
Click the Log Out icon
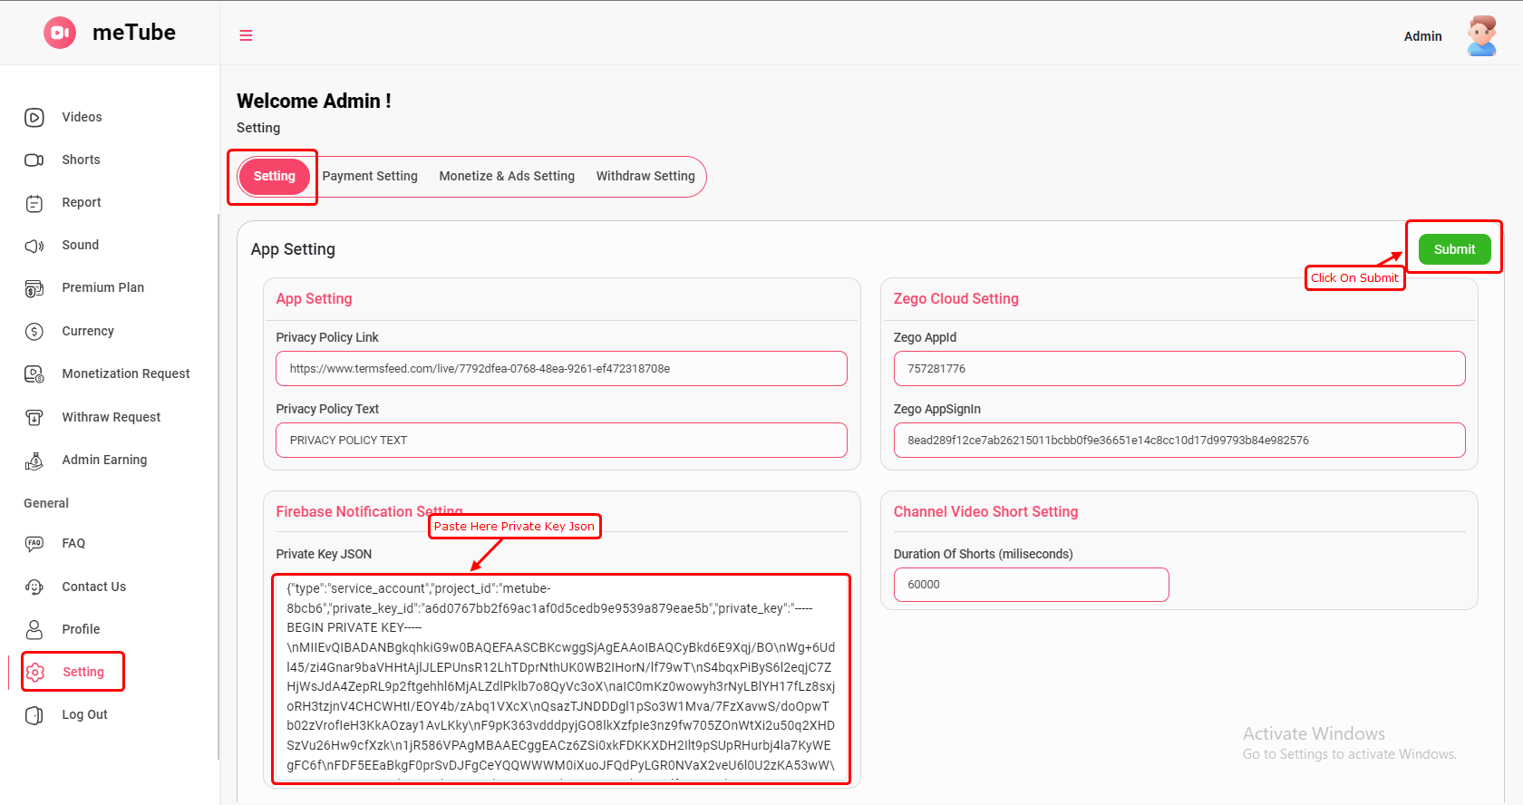34,715
